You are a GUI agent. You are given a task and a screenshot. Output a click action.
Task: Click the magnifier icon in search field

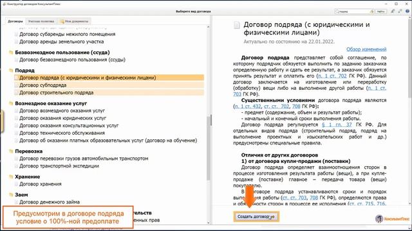[337, 12]
